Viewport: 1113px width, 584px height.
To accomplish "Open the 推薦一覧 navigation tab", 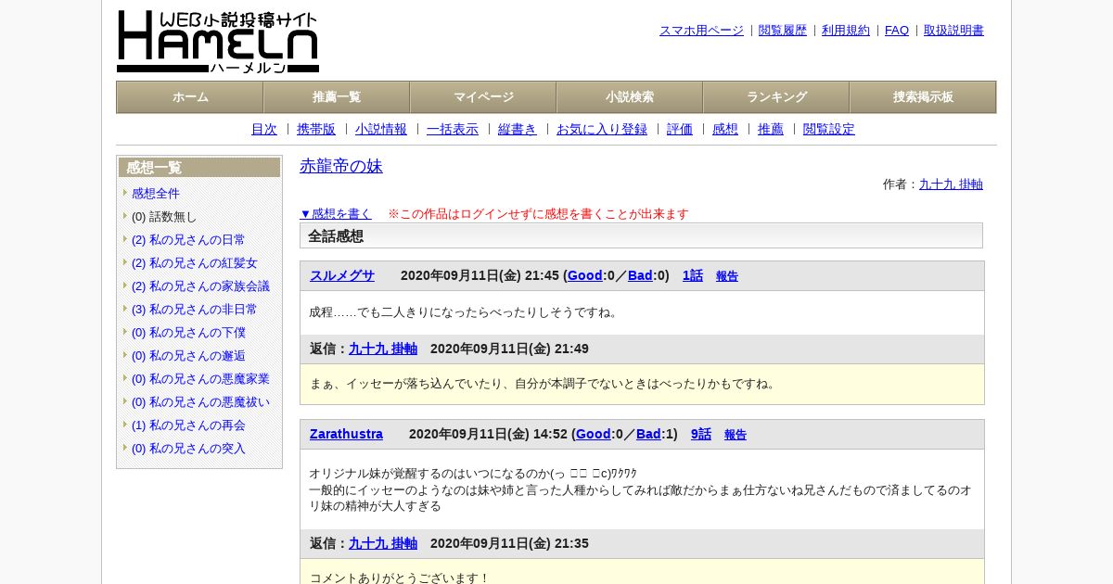I will pos(337,96).
